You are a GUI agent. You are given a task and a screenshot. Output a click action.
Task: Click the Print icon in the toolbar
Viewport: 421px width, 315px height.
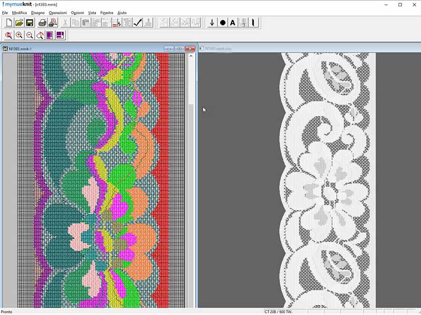pos(42,23)
